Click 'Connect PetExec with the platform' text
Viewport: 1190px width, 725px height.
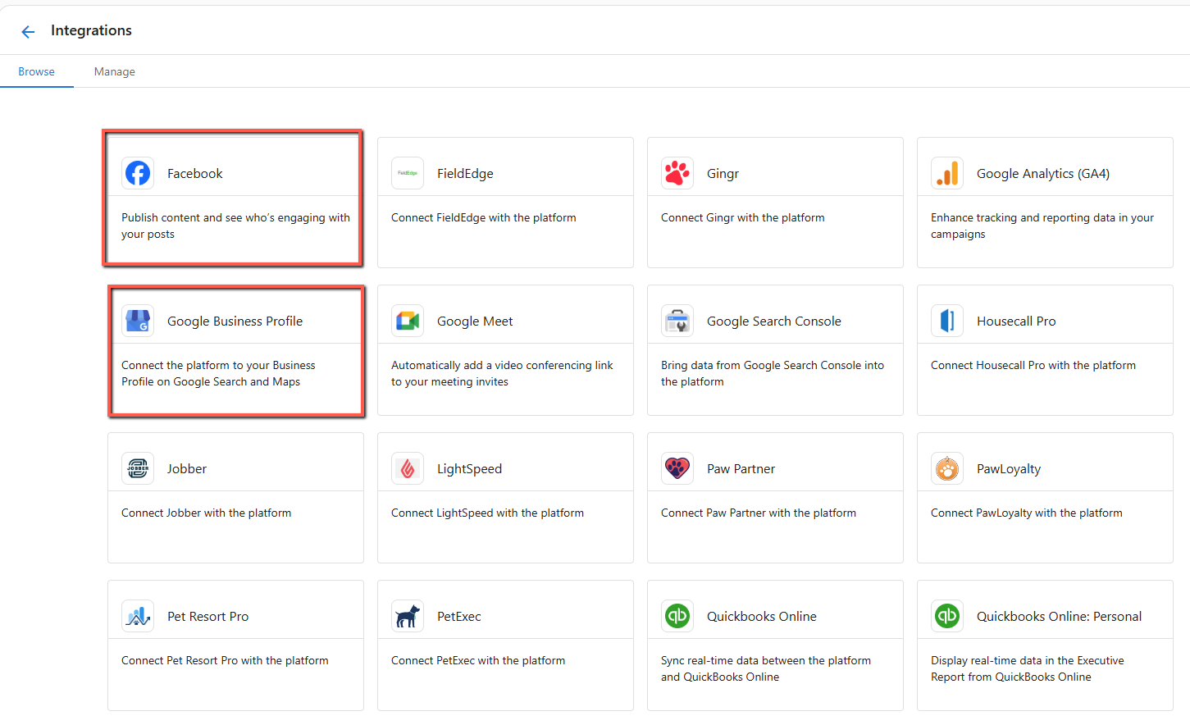tap(478, 660)
